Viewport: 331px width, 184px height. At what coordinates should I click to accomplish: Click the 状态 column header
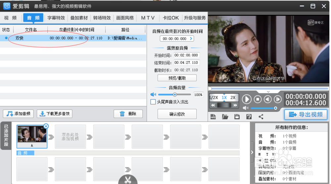pyautogui.click(x=6, y=30)
